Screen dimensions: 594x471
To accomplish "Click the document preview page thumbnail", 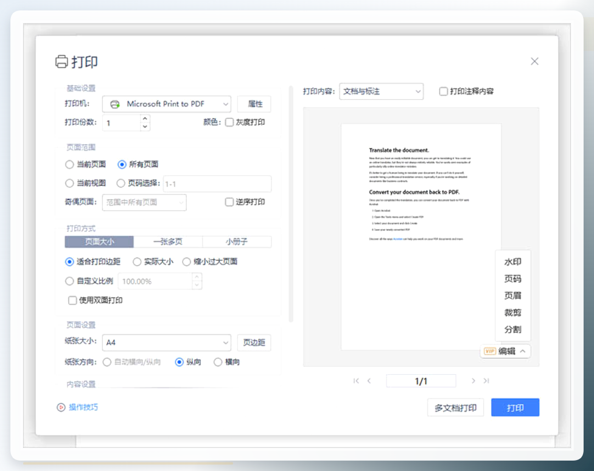I will (x=421, y=236).
